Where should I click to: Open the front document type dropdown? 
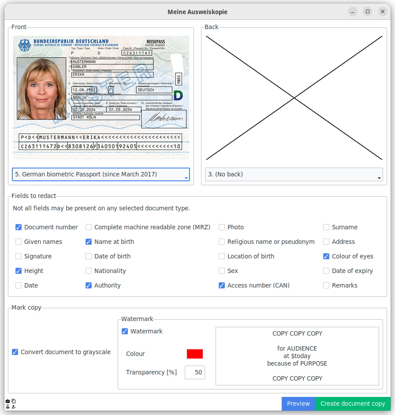coord(101,174)
